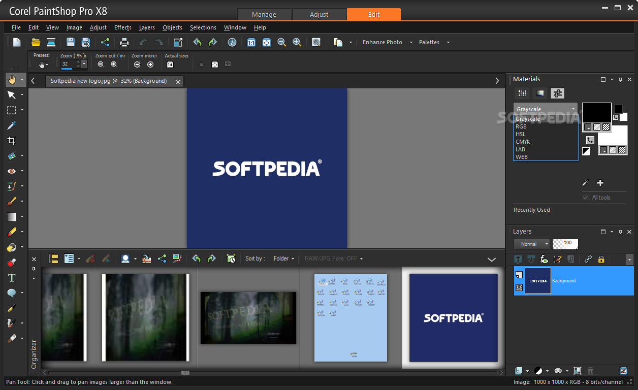Choose CMYK from the color model list
The width and height of the screenshot is (638, 390).
[x=523, y=142]
